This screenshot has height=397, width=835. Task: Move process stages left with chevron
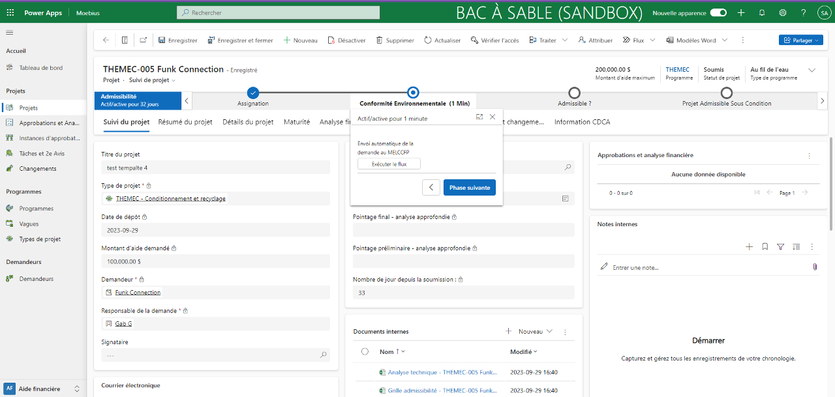pyautogui.click(x=187, y=100)
